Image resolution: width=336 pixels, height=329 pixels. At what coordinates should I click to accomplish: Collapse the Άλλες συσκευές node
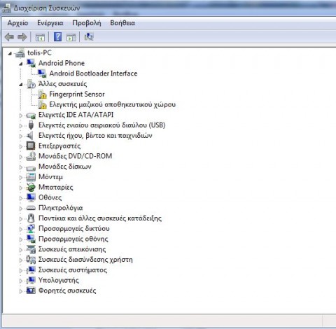click(21, 85)
